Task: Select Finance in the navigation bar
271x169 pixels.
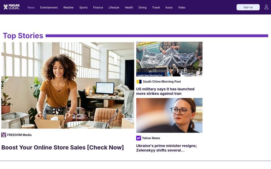Action: pos(98,8)
